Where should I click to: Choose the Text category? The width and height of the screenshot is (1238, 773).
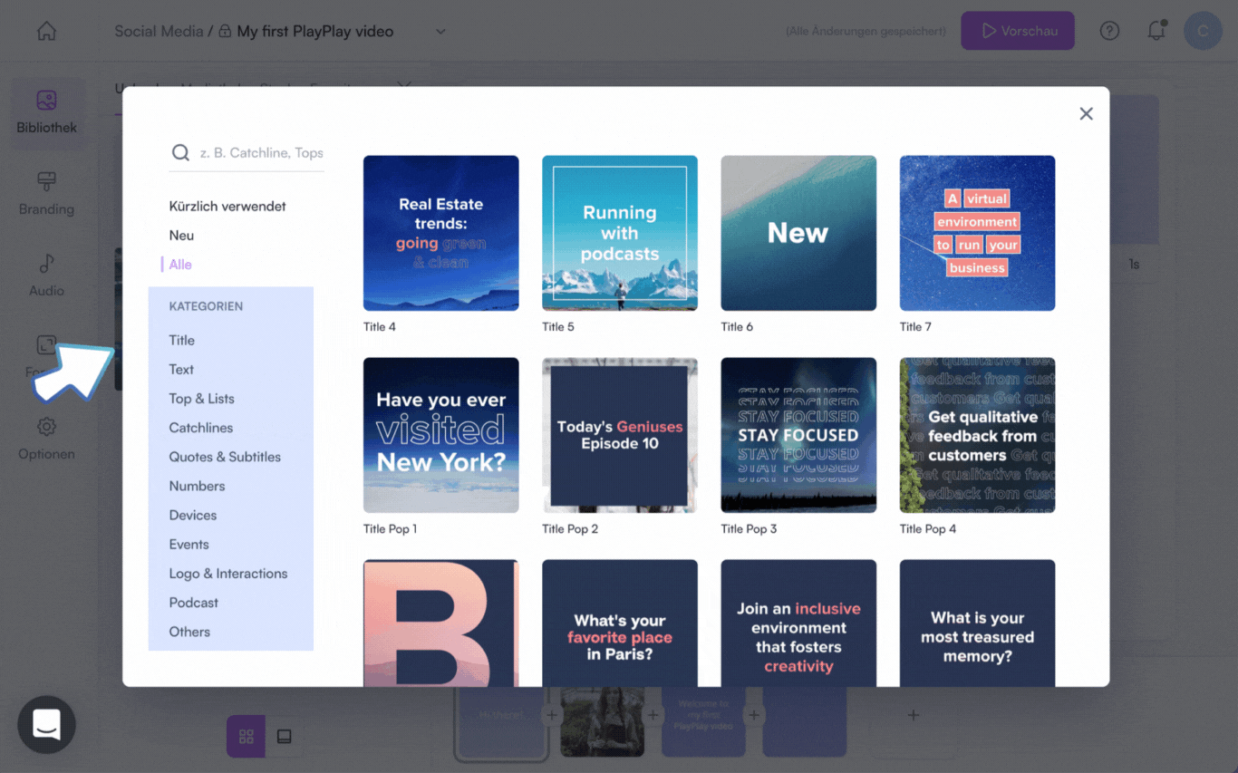point(181,369)
